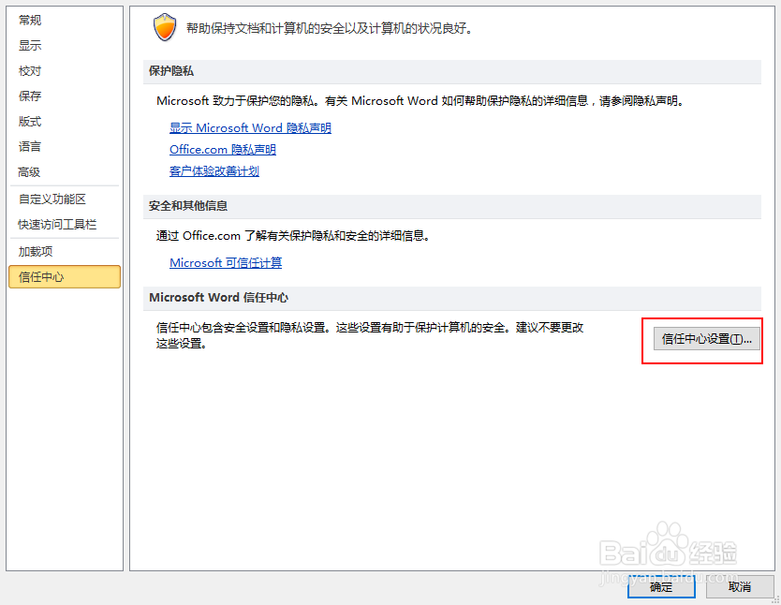Open the 保存 settings category
Viewport: 781px width, 605px height.
pyautogui.click(x=30, y=96)
